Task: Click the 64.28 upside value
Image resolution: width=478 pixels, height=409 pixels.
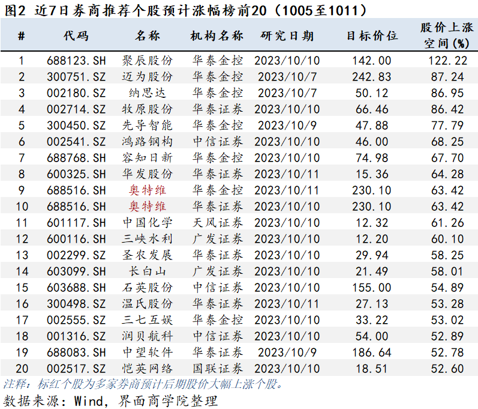Action: tap(447, 174)
